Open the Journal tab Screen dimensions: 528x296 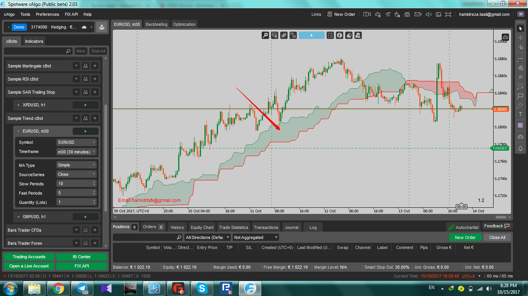(292, 227)
